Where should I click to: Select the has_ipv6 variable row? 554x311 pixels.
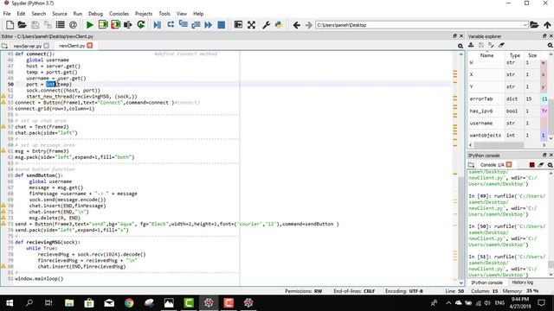click(x=508, y=111)
